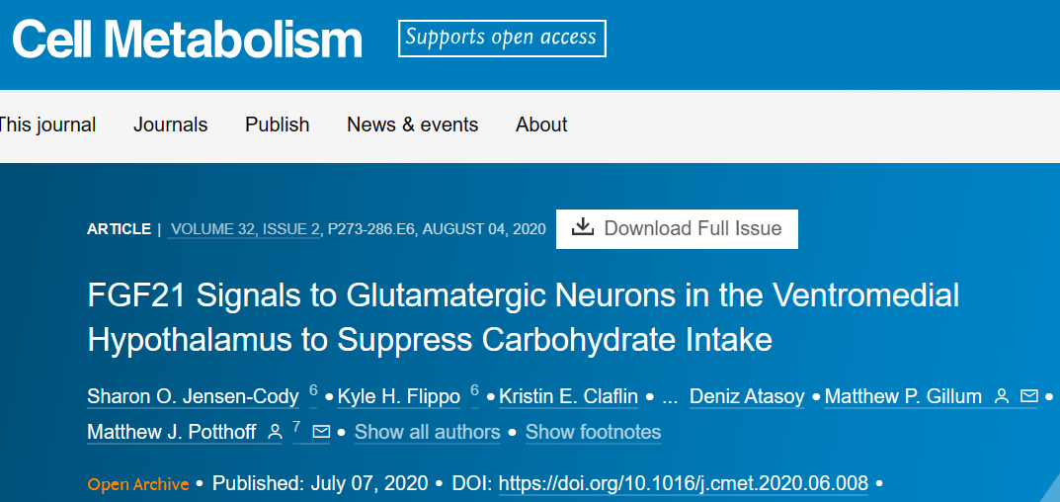Click Matthew J. Potthoff's author profile icon

[x=276, y=432]
